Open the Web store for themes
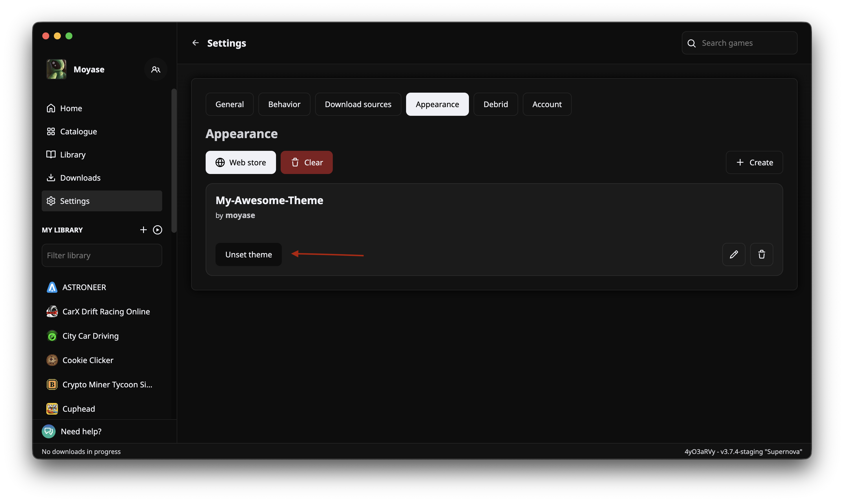 coord(240,162)
